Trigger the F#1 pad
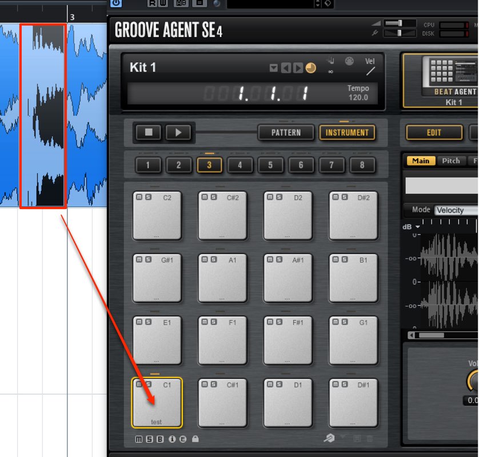Image resolution: width=479 pixels, height=457 pixels. point(288,340)
